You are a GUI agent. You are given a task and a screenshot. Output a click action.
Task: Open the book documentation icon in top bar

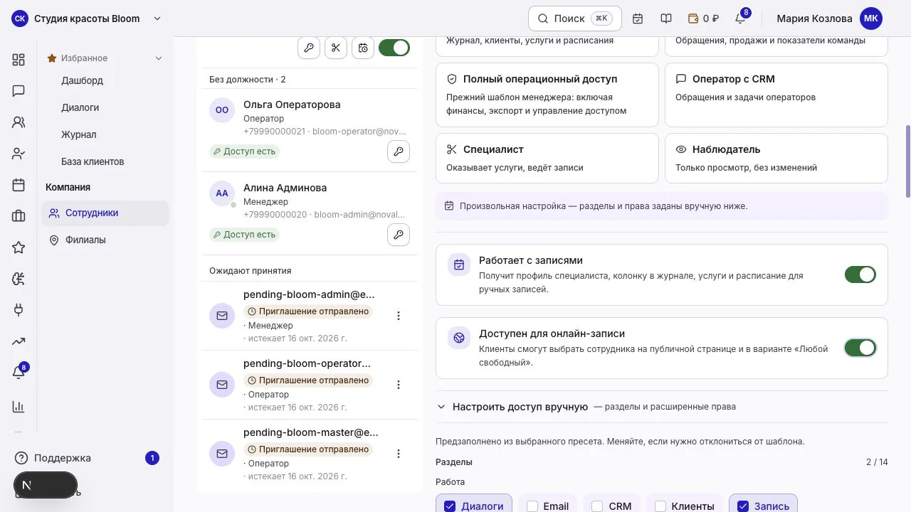tap(666, 18)
